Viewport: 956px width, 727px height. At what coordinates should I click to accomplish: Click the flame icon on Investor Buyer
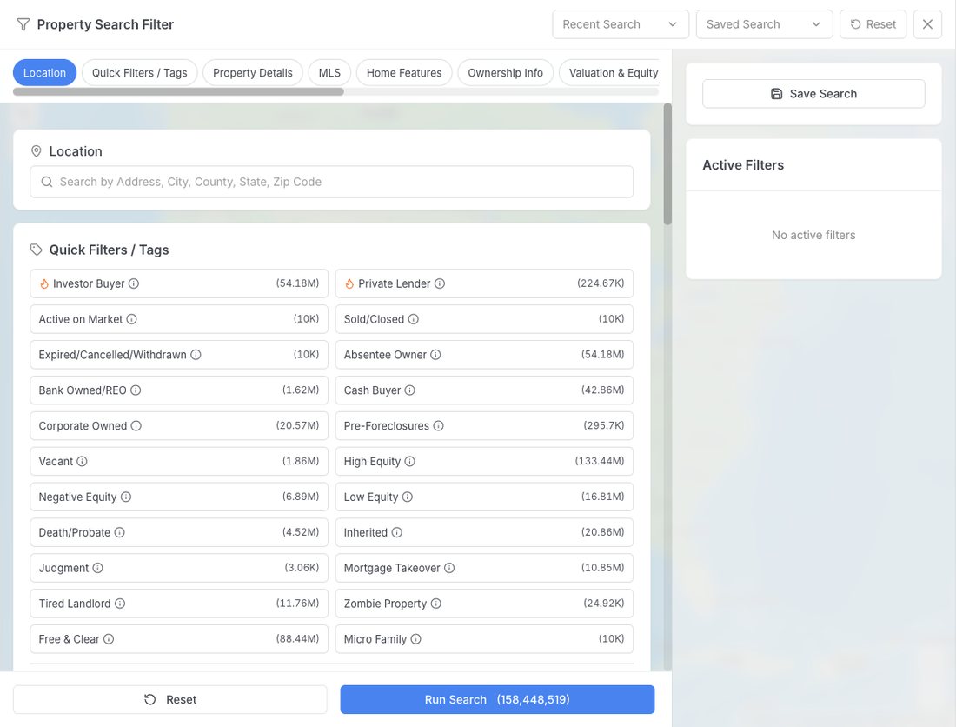click(44, 283)
